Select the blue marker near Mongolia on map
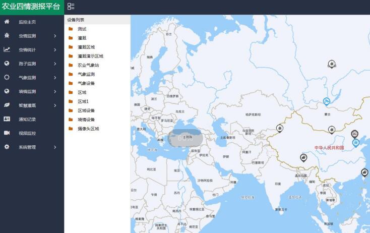Screen dimensions: 370x233 pyautogui.click(x=327, y=101)
